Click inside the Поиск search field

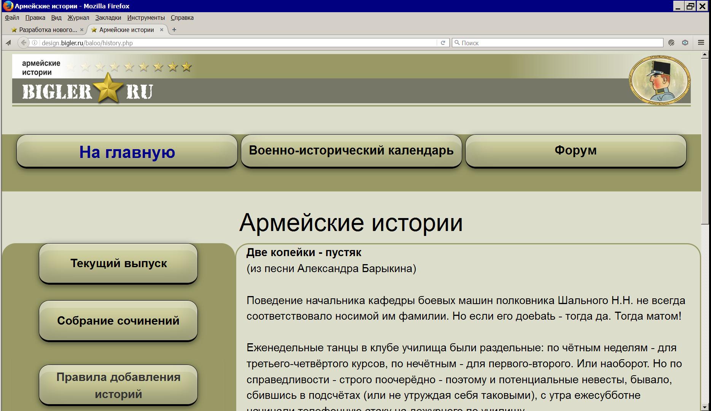(559, 43)
